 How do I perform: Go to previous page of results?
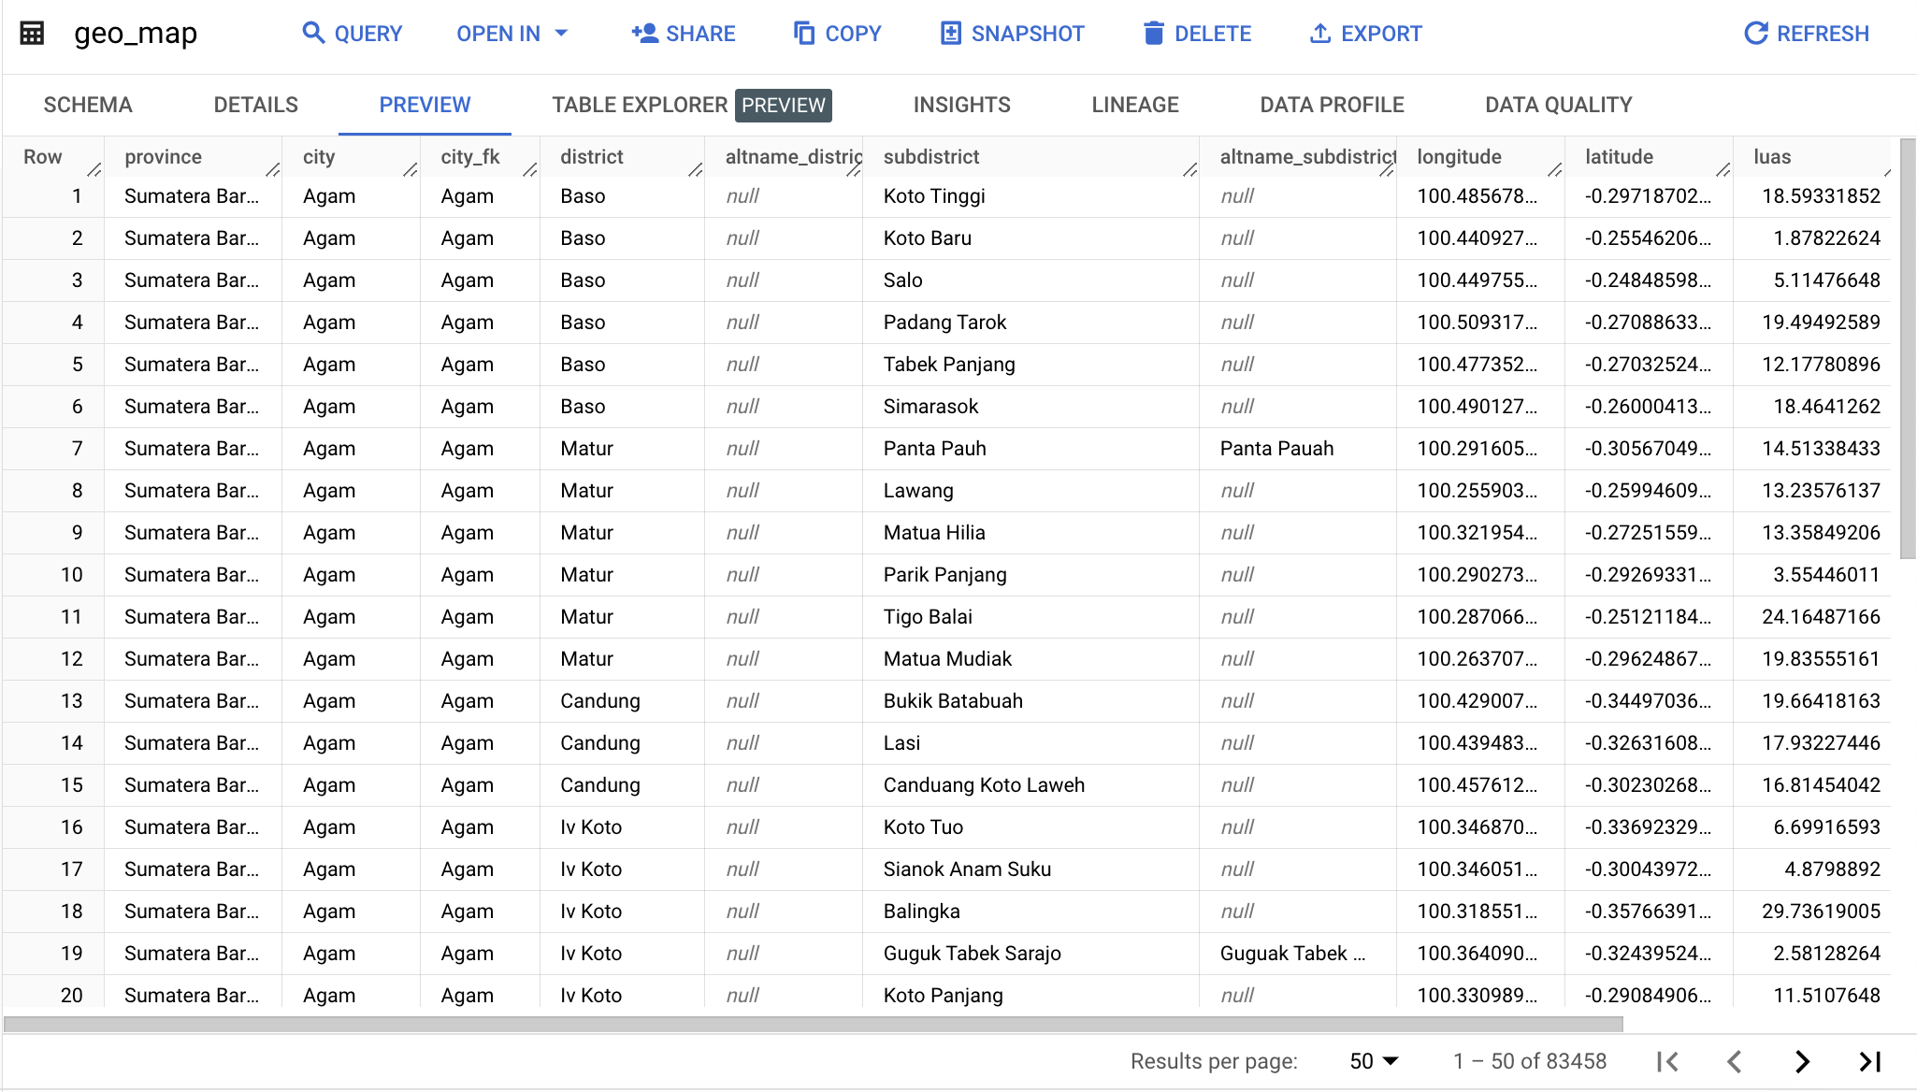pyautogui.click(x=1735, y=1061)
